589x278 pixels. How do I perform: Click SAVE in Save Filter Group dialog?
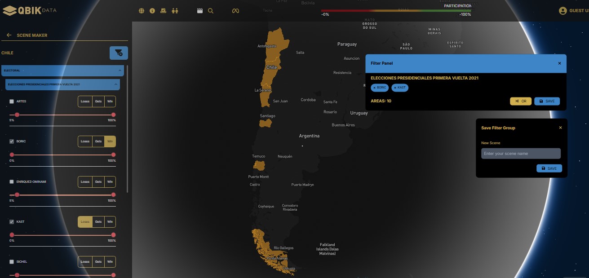549,168
